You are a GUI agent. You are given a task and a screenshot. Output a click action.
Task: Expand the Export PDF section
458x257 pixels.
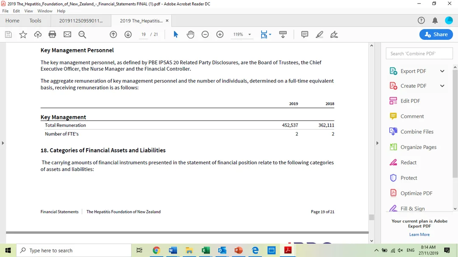pos(442,71)
